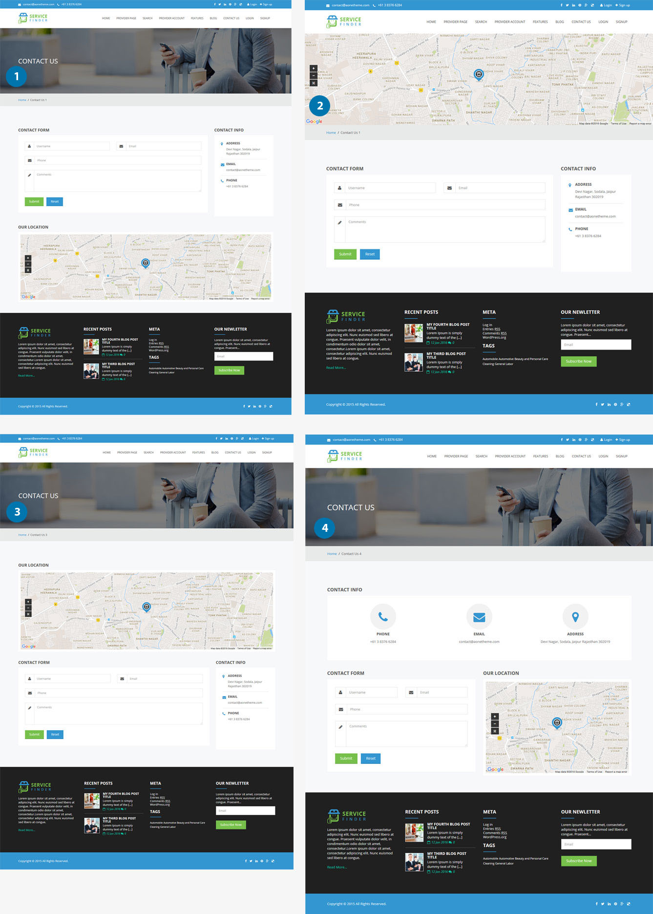This screenshot has height=914, width=653.
Task: Follow the Home breadcrumb link in layout 4
Action: 332,554
